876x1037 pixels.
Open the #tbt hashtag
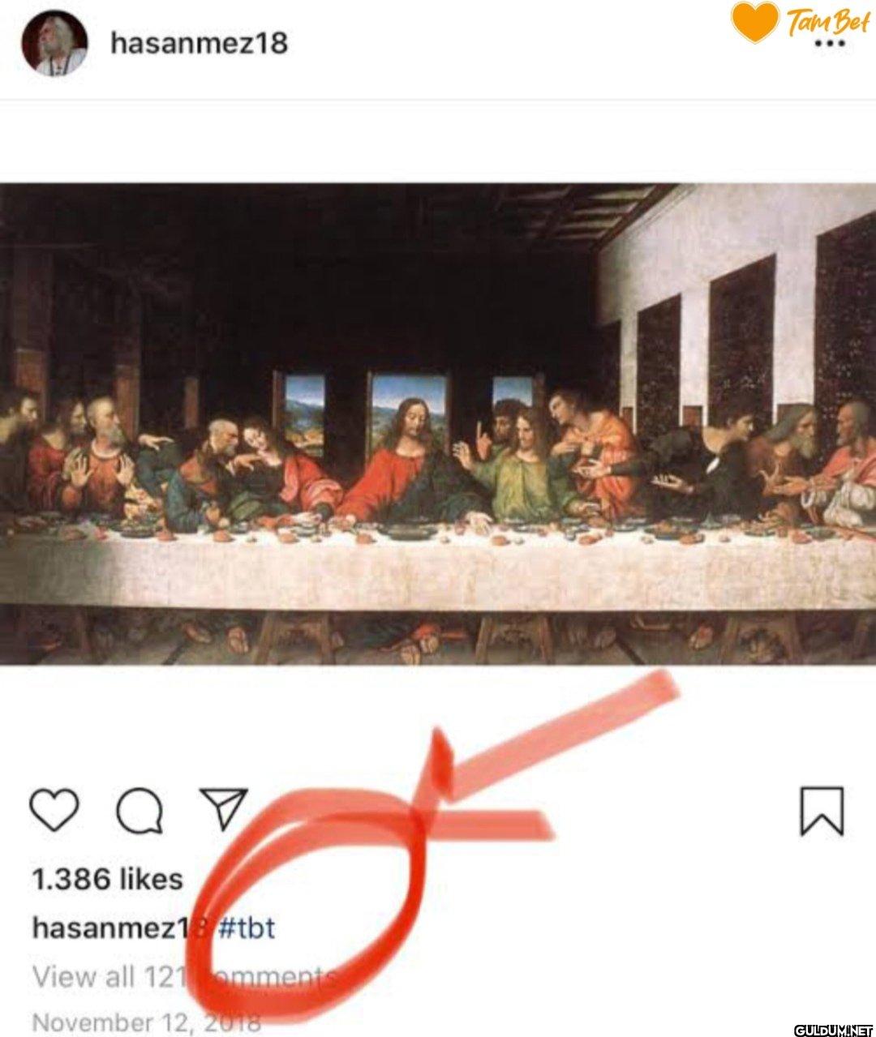click(x=247, y=928)
